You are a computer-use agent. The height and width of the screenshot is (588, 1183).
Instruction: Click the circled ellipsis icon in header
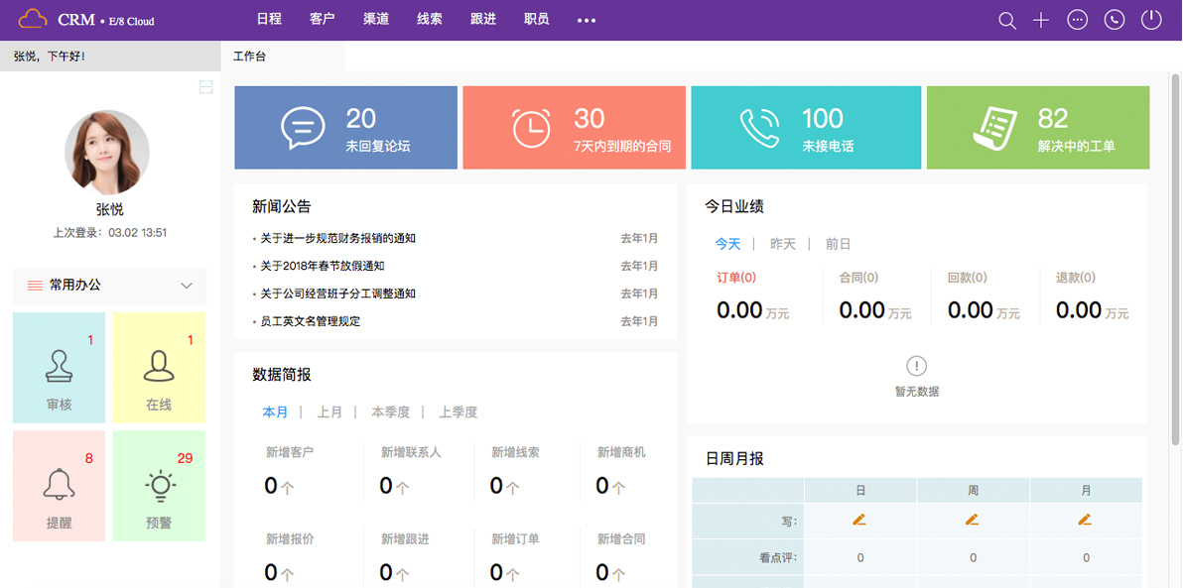pyautogui.click(x=1078, y=19)
